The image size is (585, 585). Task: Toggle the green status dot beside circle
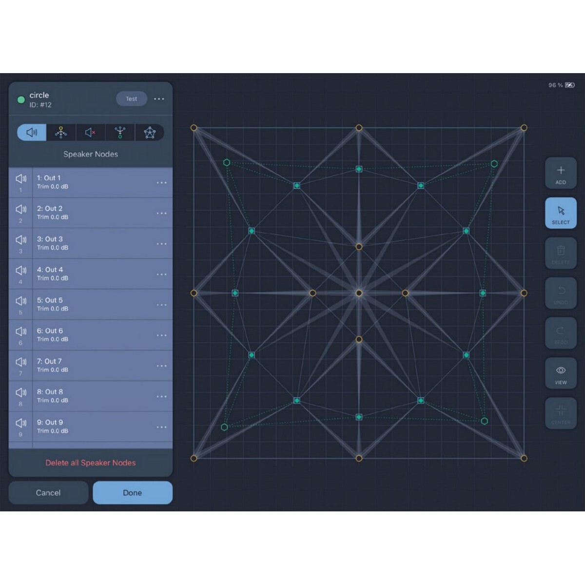point(21,100)
